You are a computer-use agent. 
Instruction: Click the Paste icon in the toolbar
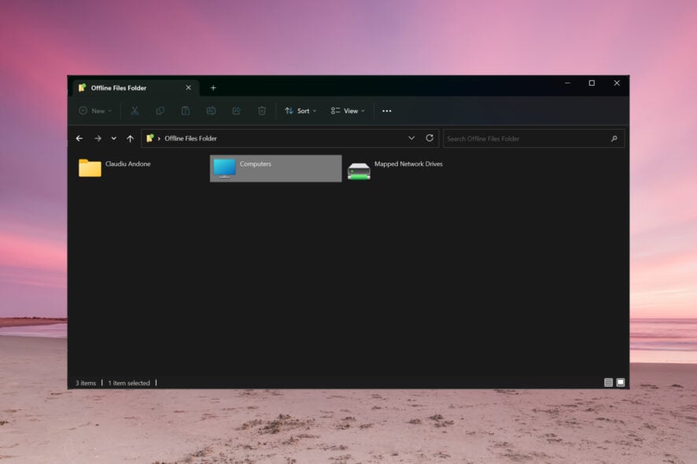pos(186,111)
